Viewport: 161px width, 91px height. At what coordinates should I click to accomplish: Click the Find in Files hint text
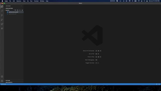pyautogui.click(x=91, y=57)
